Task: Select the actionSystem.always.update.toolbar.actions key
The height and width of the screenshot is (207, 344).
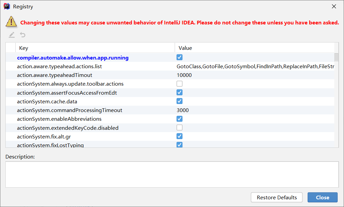Action: (70, 84)
